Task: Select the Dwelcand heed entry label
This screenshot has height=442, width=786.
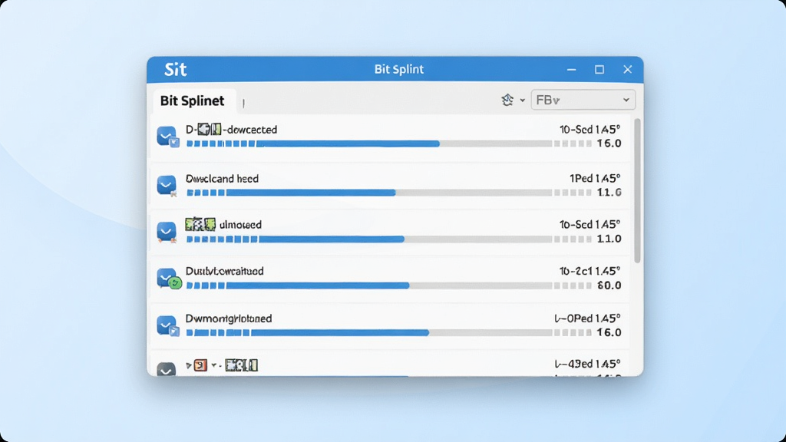Action: [x=222, y=178]
